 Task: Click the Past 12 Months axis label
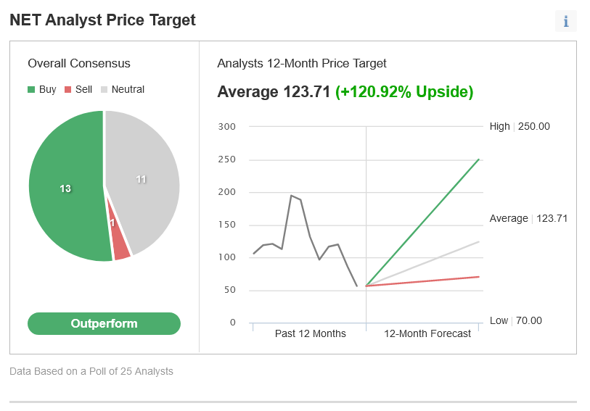310,333
